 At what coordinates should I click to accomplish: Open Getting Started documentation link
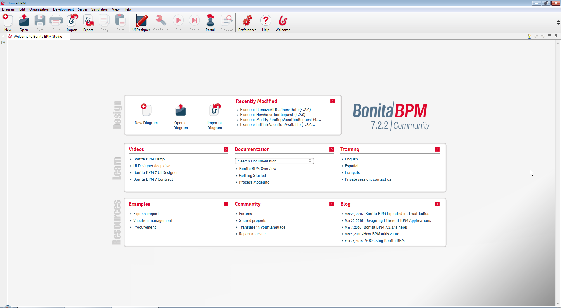click(252, 175)
